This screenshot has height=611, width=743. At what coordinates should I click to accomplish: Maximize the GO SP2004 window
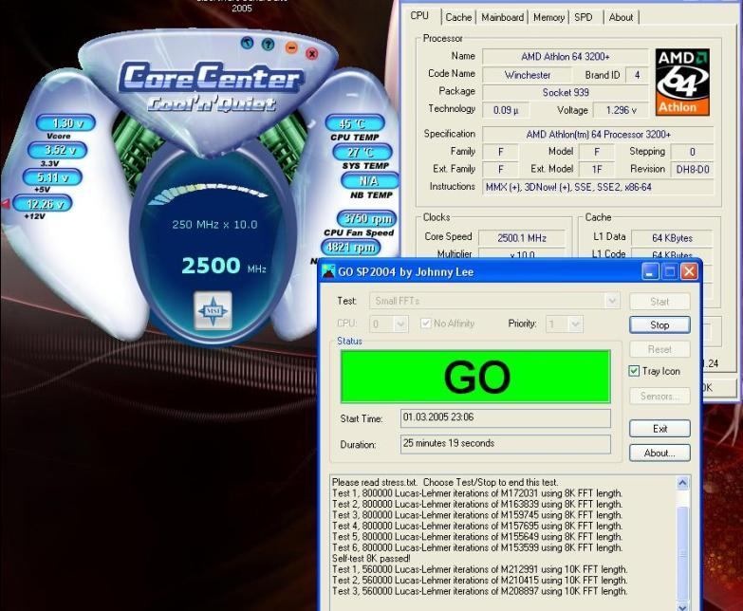670,272
